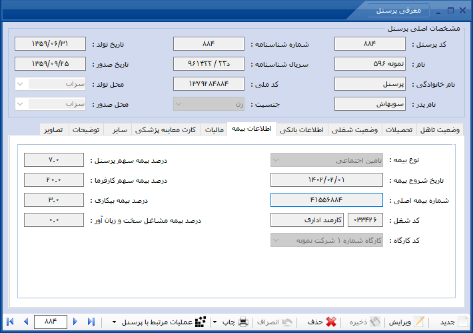Click the record number field showing ۸۸۴
Image resolution: width=473 pixels, height=333 pixels.
(51, 322)
